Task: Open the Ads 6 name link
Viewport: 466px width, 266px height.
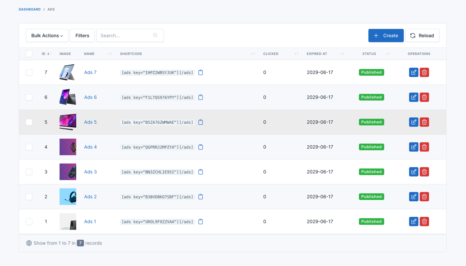Action: pyautogui.click(x=90, y=97)
